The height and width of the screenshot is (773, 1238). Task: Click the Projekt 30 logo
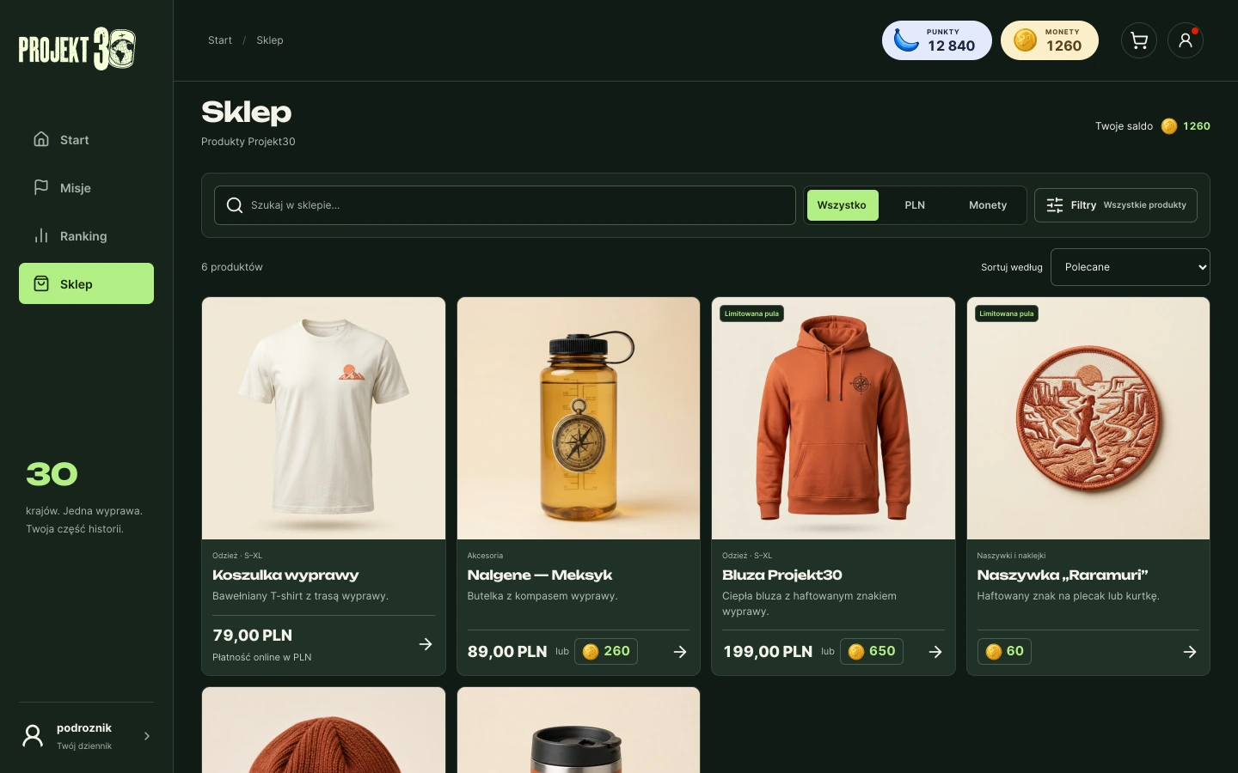click(77, 49)
